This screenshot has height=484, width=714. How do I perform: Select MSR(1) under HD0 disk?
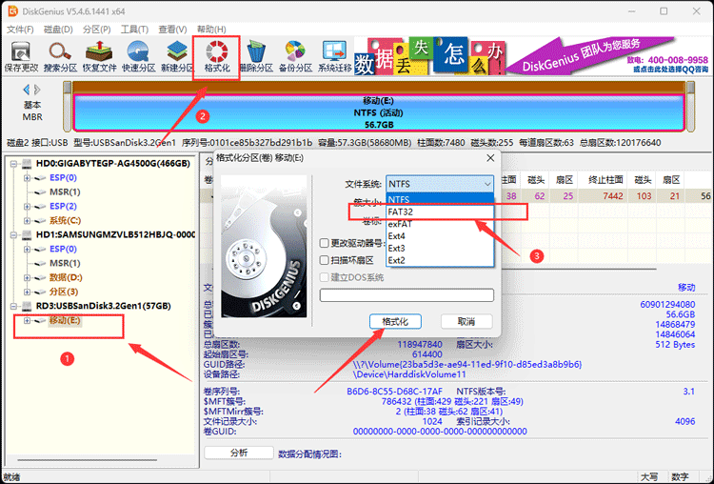click(x=65, y=192)
